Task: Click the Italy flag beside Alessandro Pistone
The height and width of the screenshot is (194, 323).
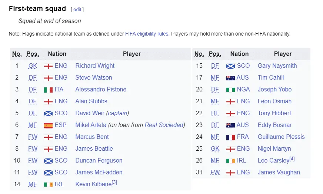Action: (x=48, y=90)
